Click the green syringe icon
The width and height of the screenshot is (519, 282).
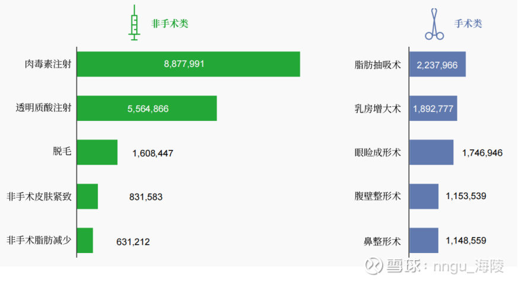coord(134,23)
